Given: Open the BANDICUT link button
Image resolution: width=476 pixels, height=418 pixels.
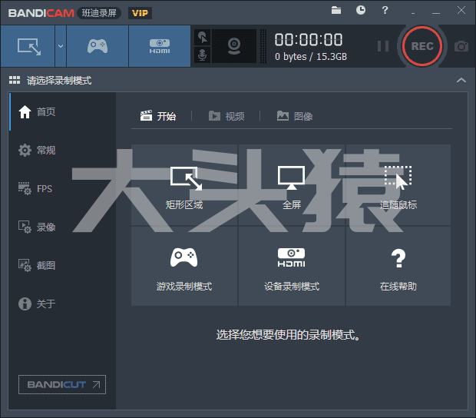Looking at the screenshot, I should tap(62, 385).
